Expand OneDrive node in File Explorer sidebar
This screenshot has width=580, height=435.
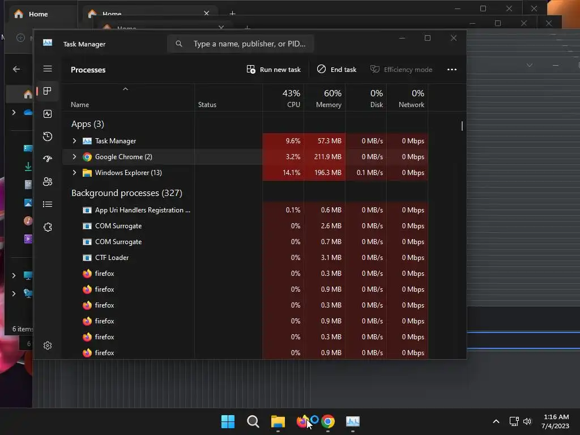tap(14, 112)
